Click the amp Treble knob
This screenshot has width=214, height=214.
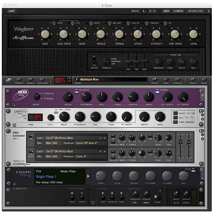pyautogui.click(x=119, y=34)
